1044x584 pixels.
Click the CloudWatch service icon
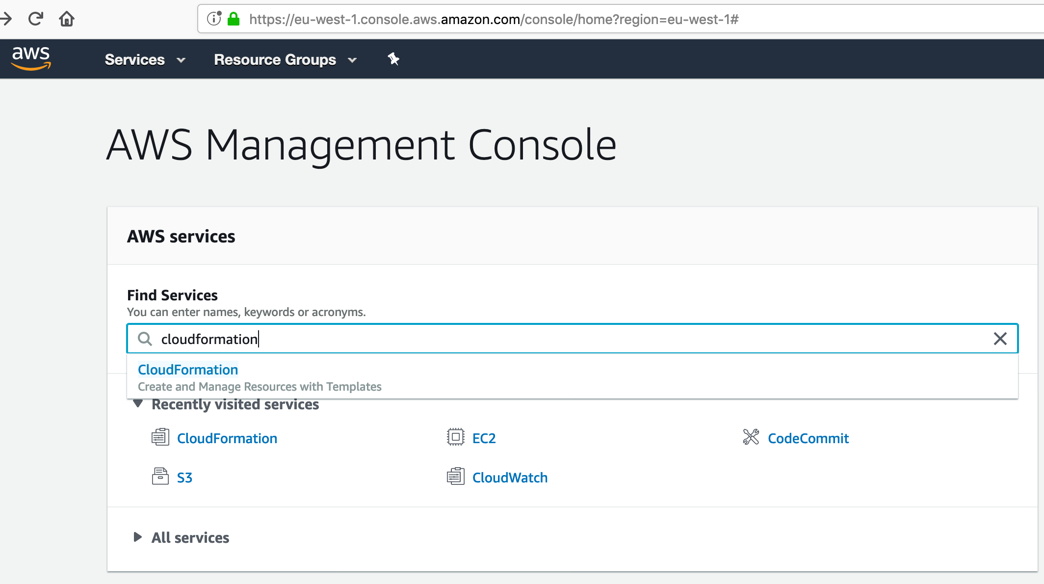coord(456,476)
